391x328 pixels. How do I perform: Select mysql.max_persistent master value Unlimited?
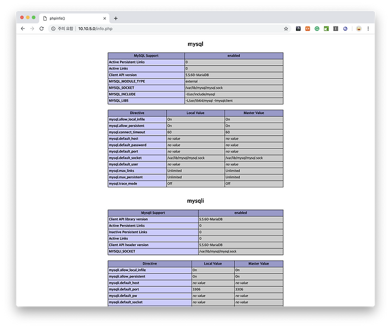click(x=232, y=177)
